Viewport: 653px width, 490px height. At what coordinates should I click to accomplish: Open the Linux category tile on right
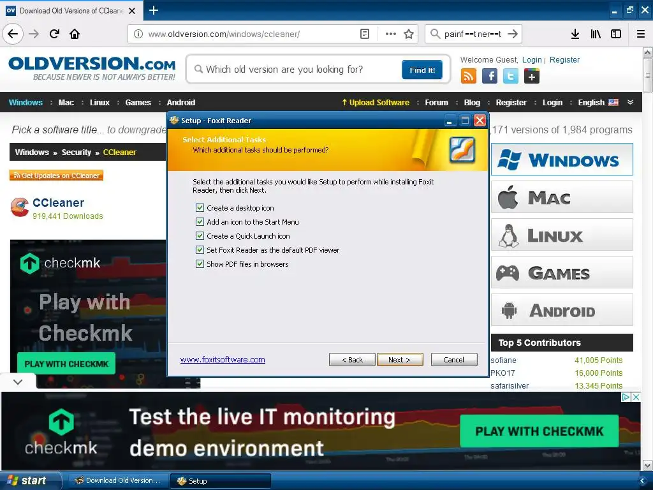(x=562, y=235)
